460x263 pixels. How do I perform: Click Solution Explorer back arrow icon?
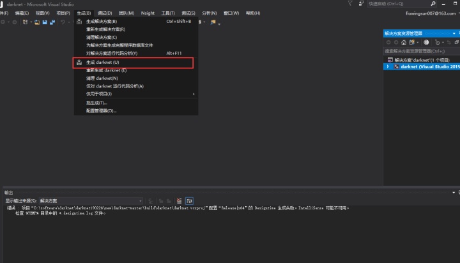click(x=388, y=42)
